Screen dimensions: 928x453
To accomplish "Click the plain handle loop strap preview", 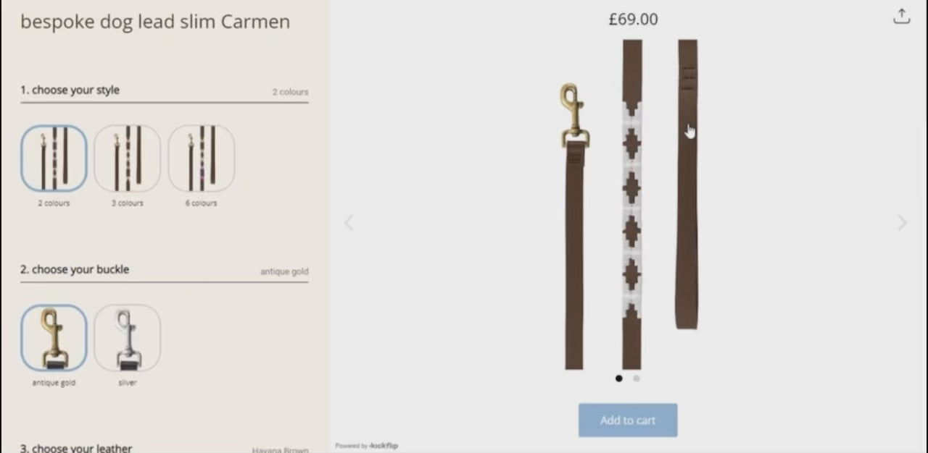I will pyautogui.click(x=687, y=184).
